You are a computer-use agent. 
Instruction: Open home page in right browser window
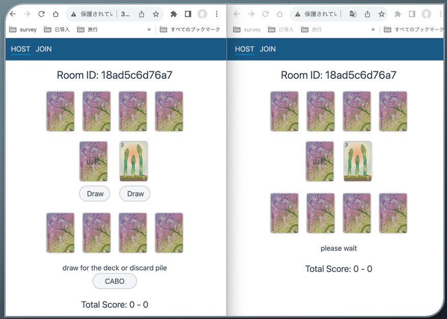(x=280, y=14)
